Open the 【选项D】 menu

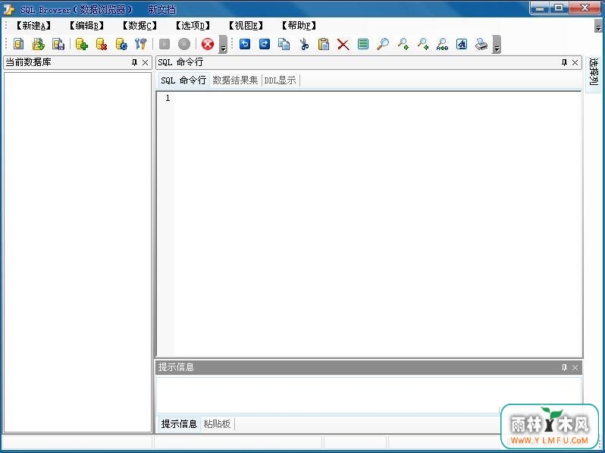[193, 26]
